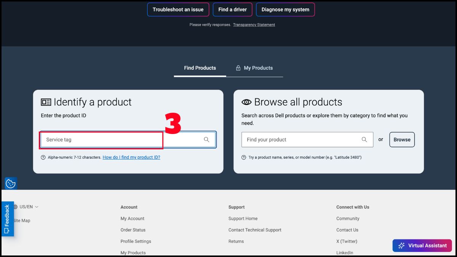Open cookie preferences icon

11,184
